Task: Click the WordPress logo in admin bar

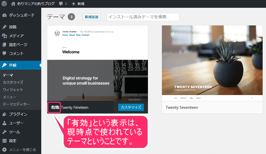Action: 4,4
